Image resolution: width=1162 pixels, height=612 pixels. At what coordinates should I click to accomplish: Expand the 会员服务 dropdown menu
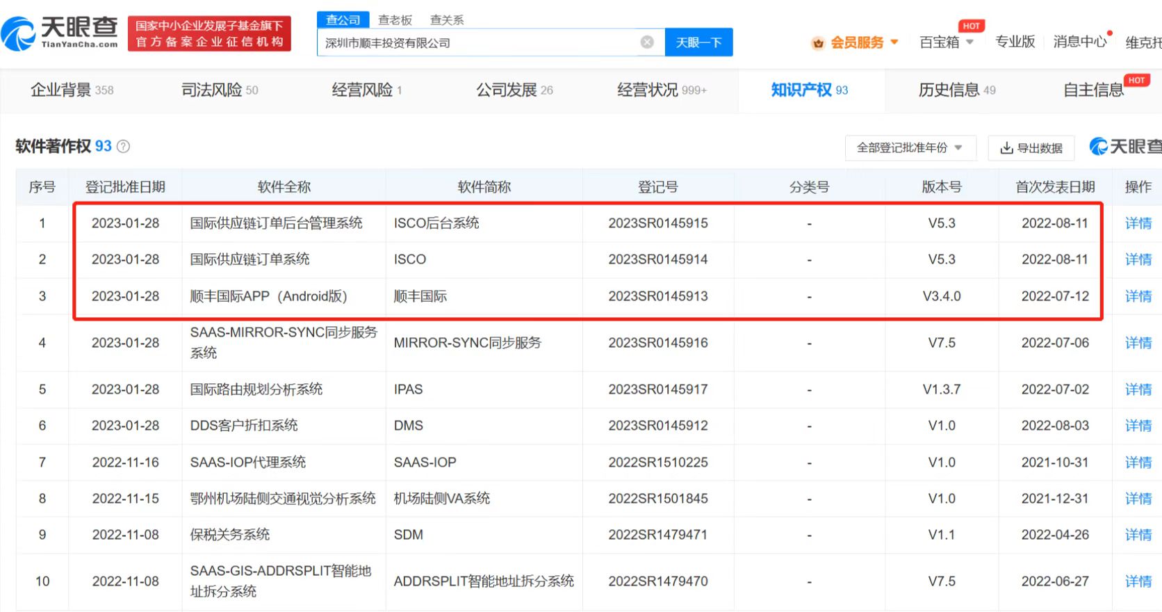pos(894,42)
